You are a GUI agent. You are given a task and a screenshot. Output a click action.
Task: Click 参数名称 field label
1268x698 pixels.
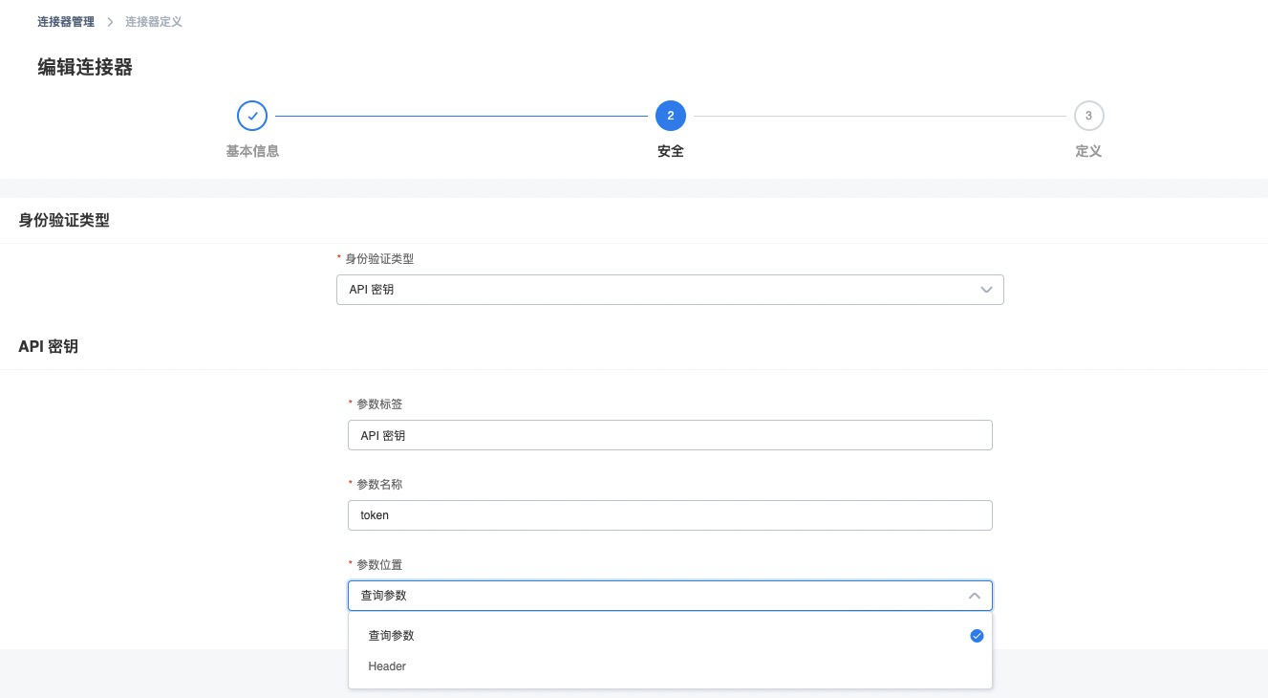(379, 485)
